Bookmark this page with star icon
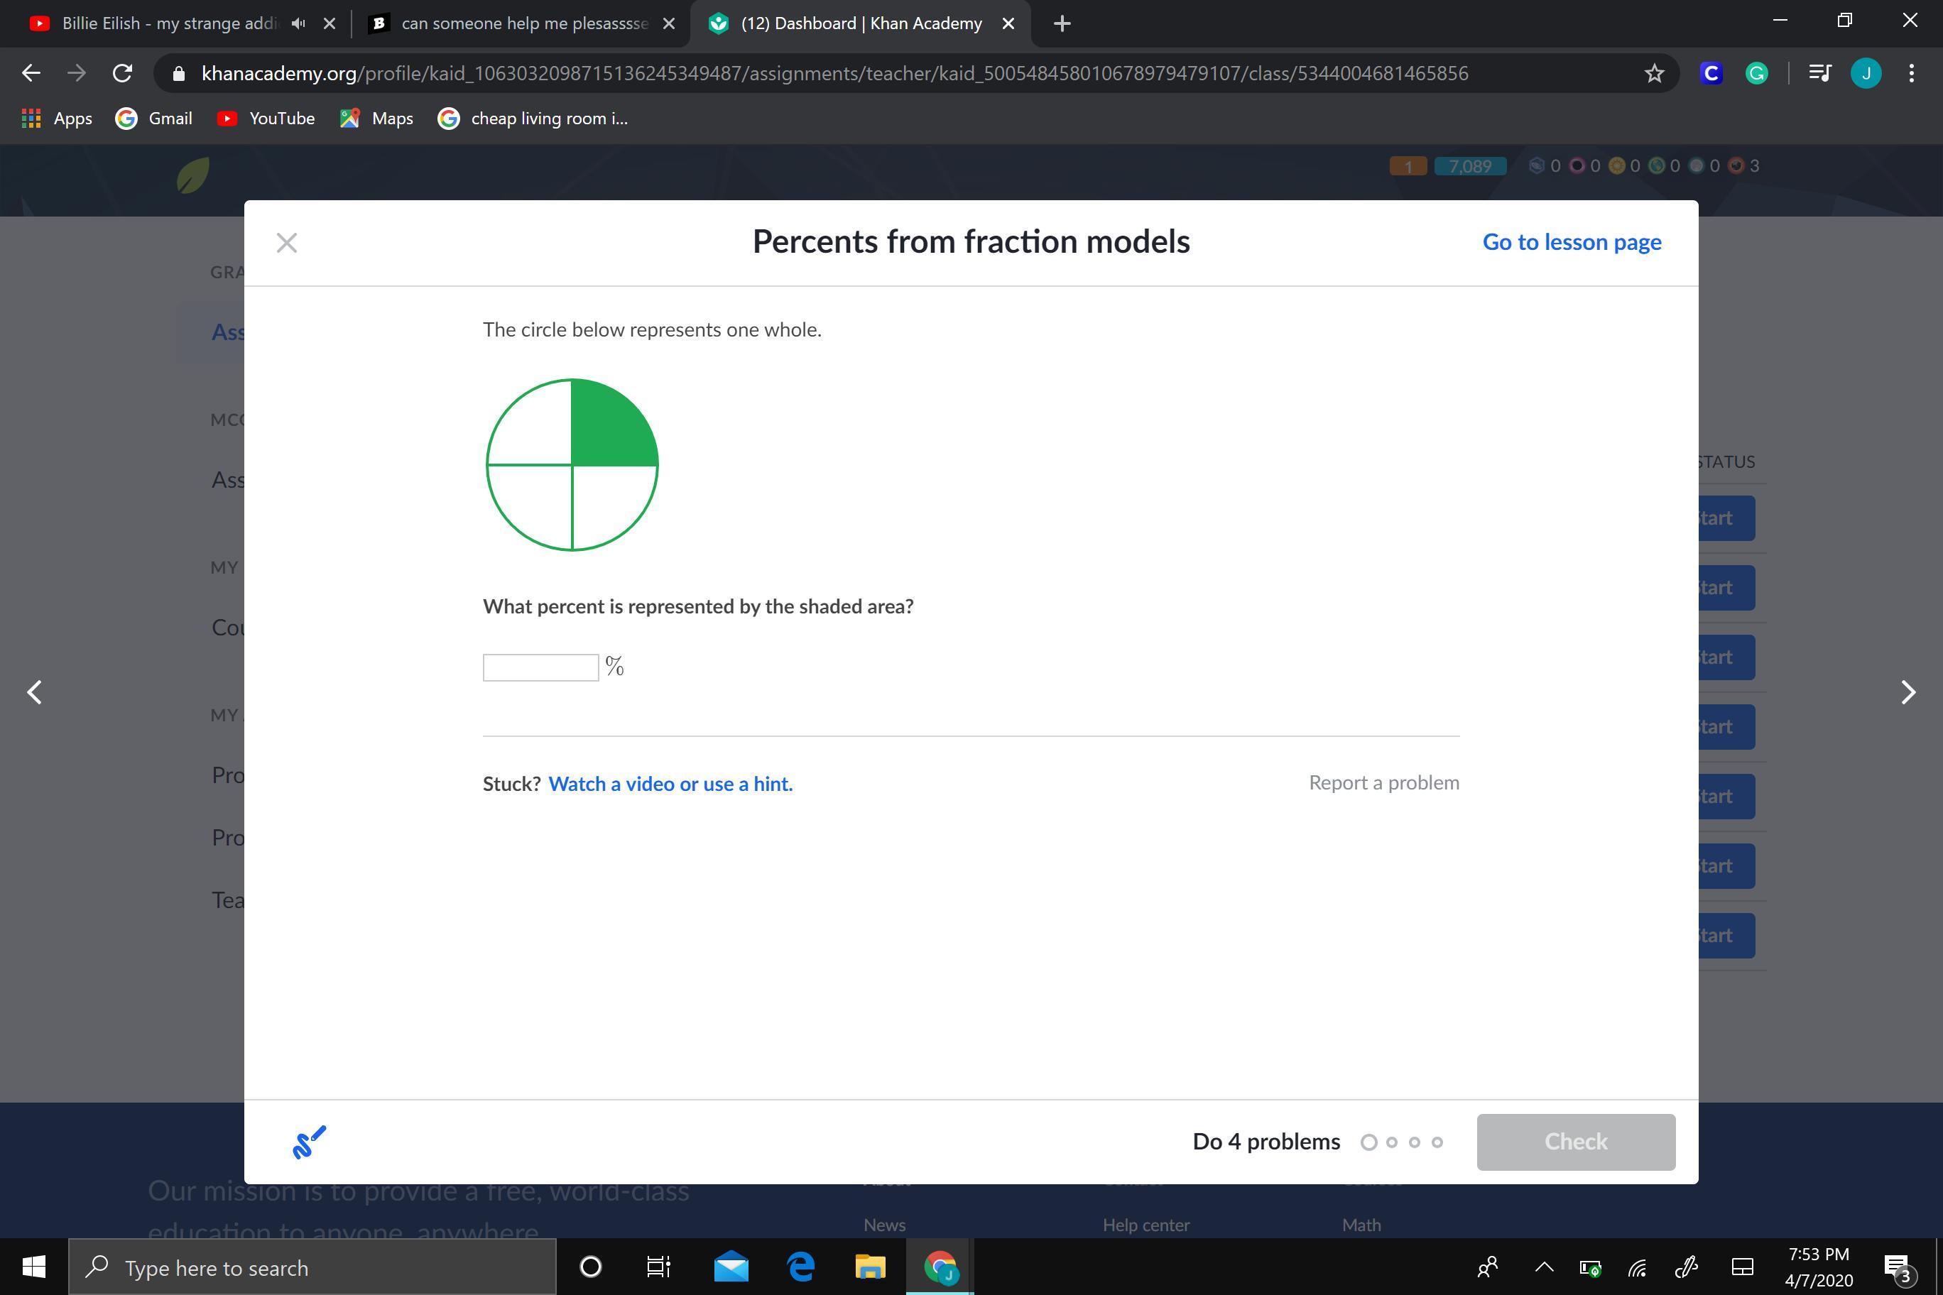The height and width of the screenshot is (1295, 1943). point(1654,74)
